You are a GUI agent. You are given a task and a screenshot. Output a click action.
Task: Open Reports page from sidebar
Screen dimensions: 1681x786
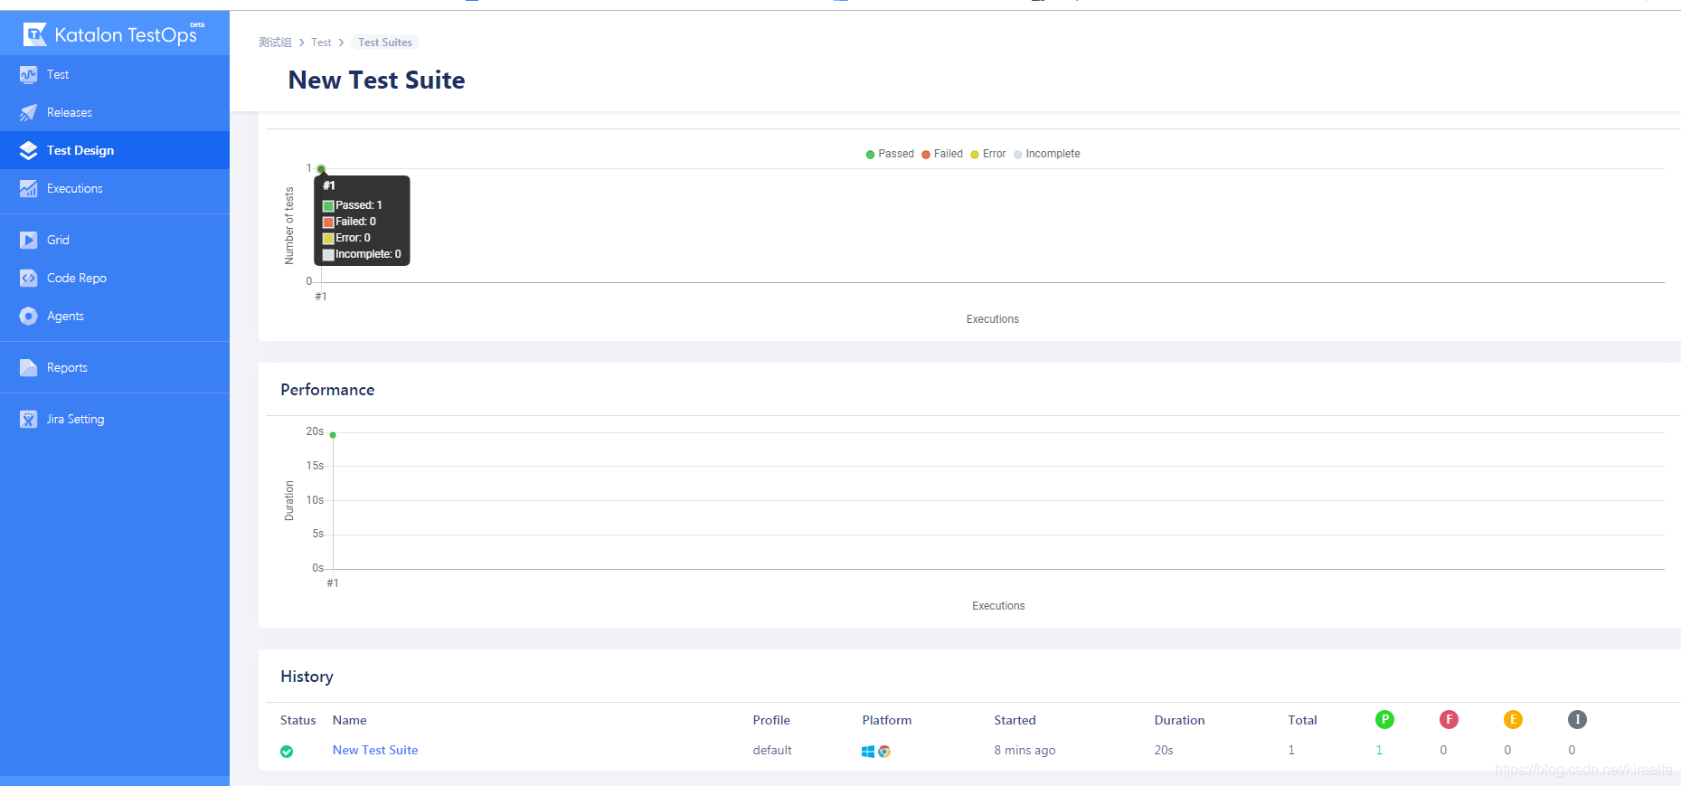pos(115,368)
